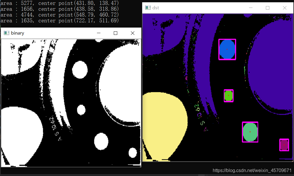Click console line with area 4744
This screenshot has height=176, width=294.
pyautogui.click(x=59, y=15)
